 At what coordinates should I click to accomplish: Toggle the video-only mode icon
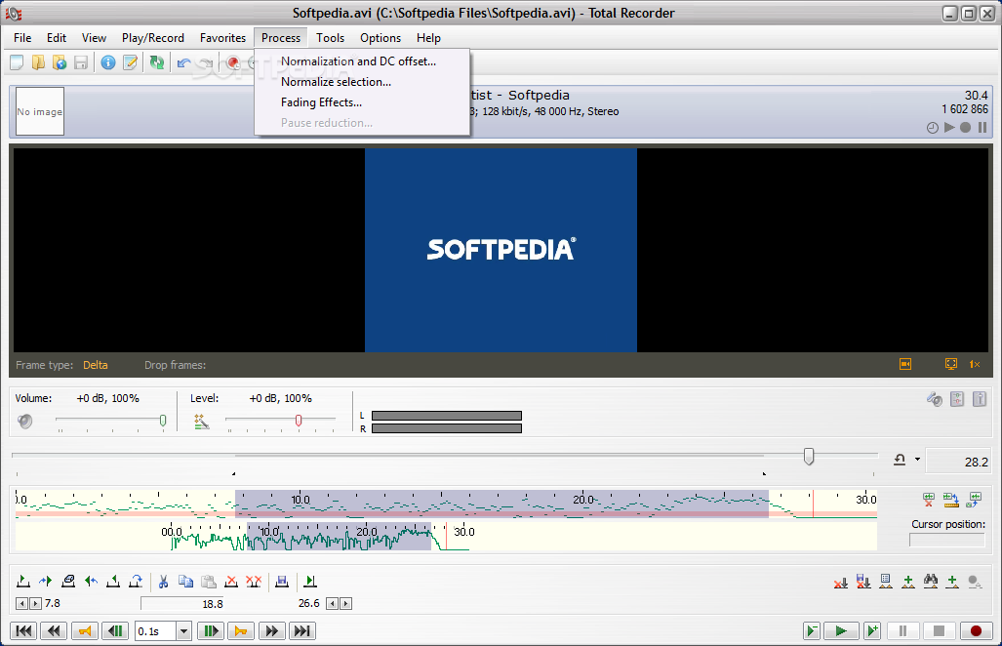pyautogui.click(x=904, y=364)
